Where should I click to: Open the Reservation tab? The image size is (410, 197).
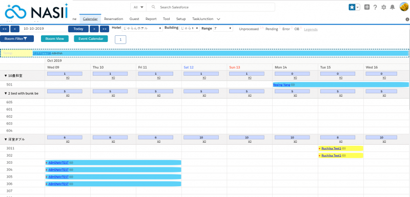click(x=113, y=19)
